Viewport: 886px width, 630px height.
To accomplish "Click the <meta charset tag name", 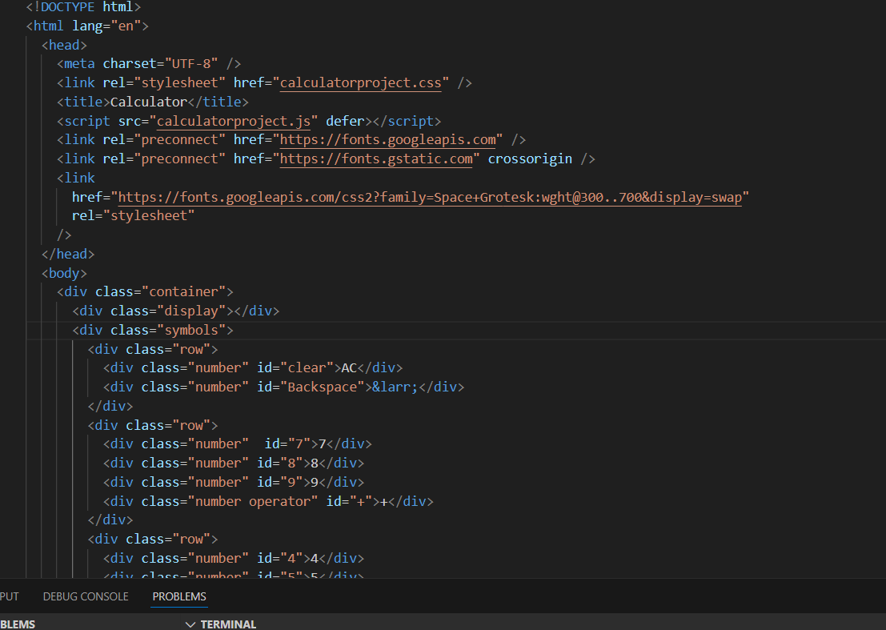I will click(79, 64).
